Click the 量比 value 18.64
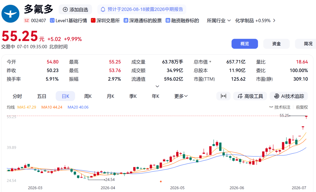Screen dimensions: 316x192 302,62
